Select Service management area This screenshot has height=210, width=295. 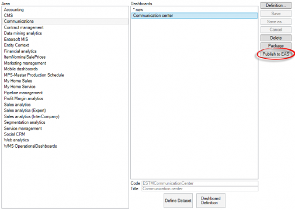pos(65,129)
